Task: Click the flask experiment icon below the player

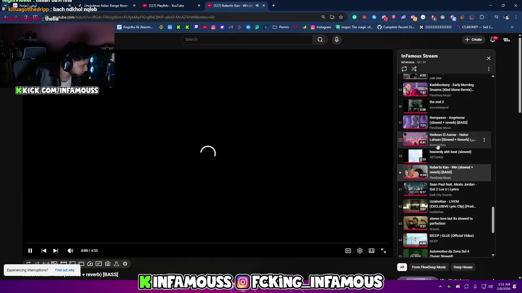Action: (x=116, y=264)
